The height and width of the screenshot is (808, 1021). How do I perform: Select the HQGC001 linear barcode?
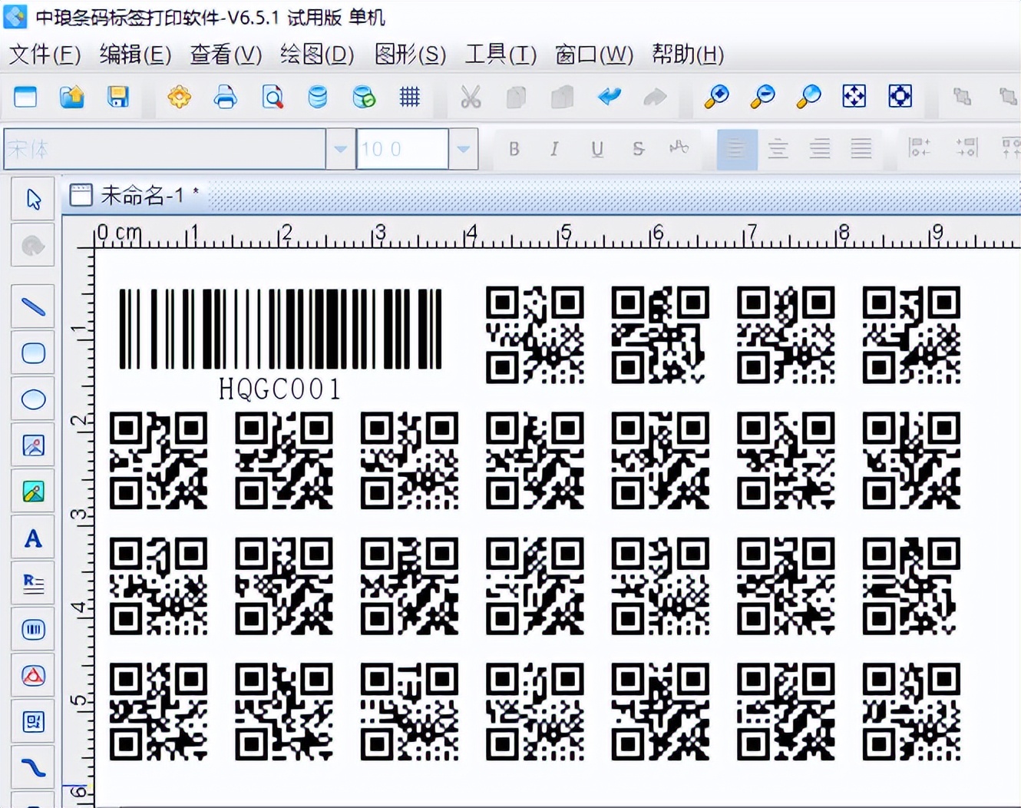point(280,329)
